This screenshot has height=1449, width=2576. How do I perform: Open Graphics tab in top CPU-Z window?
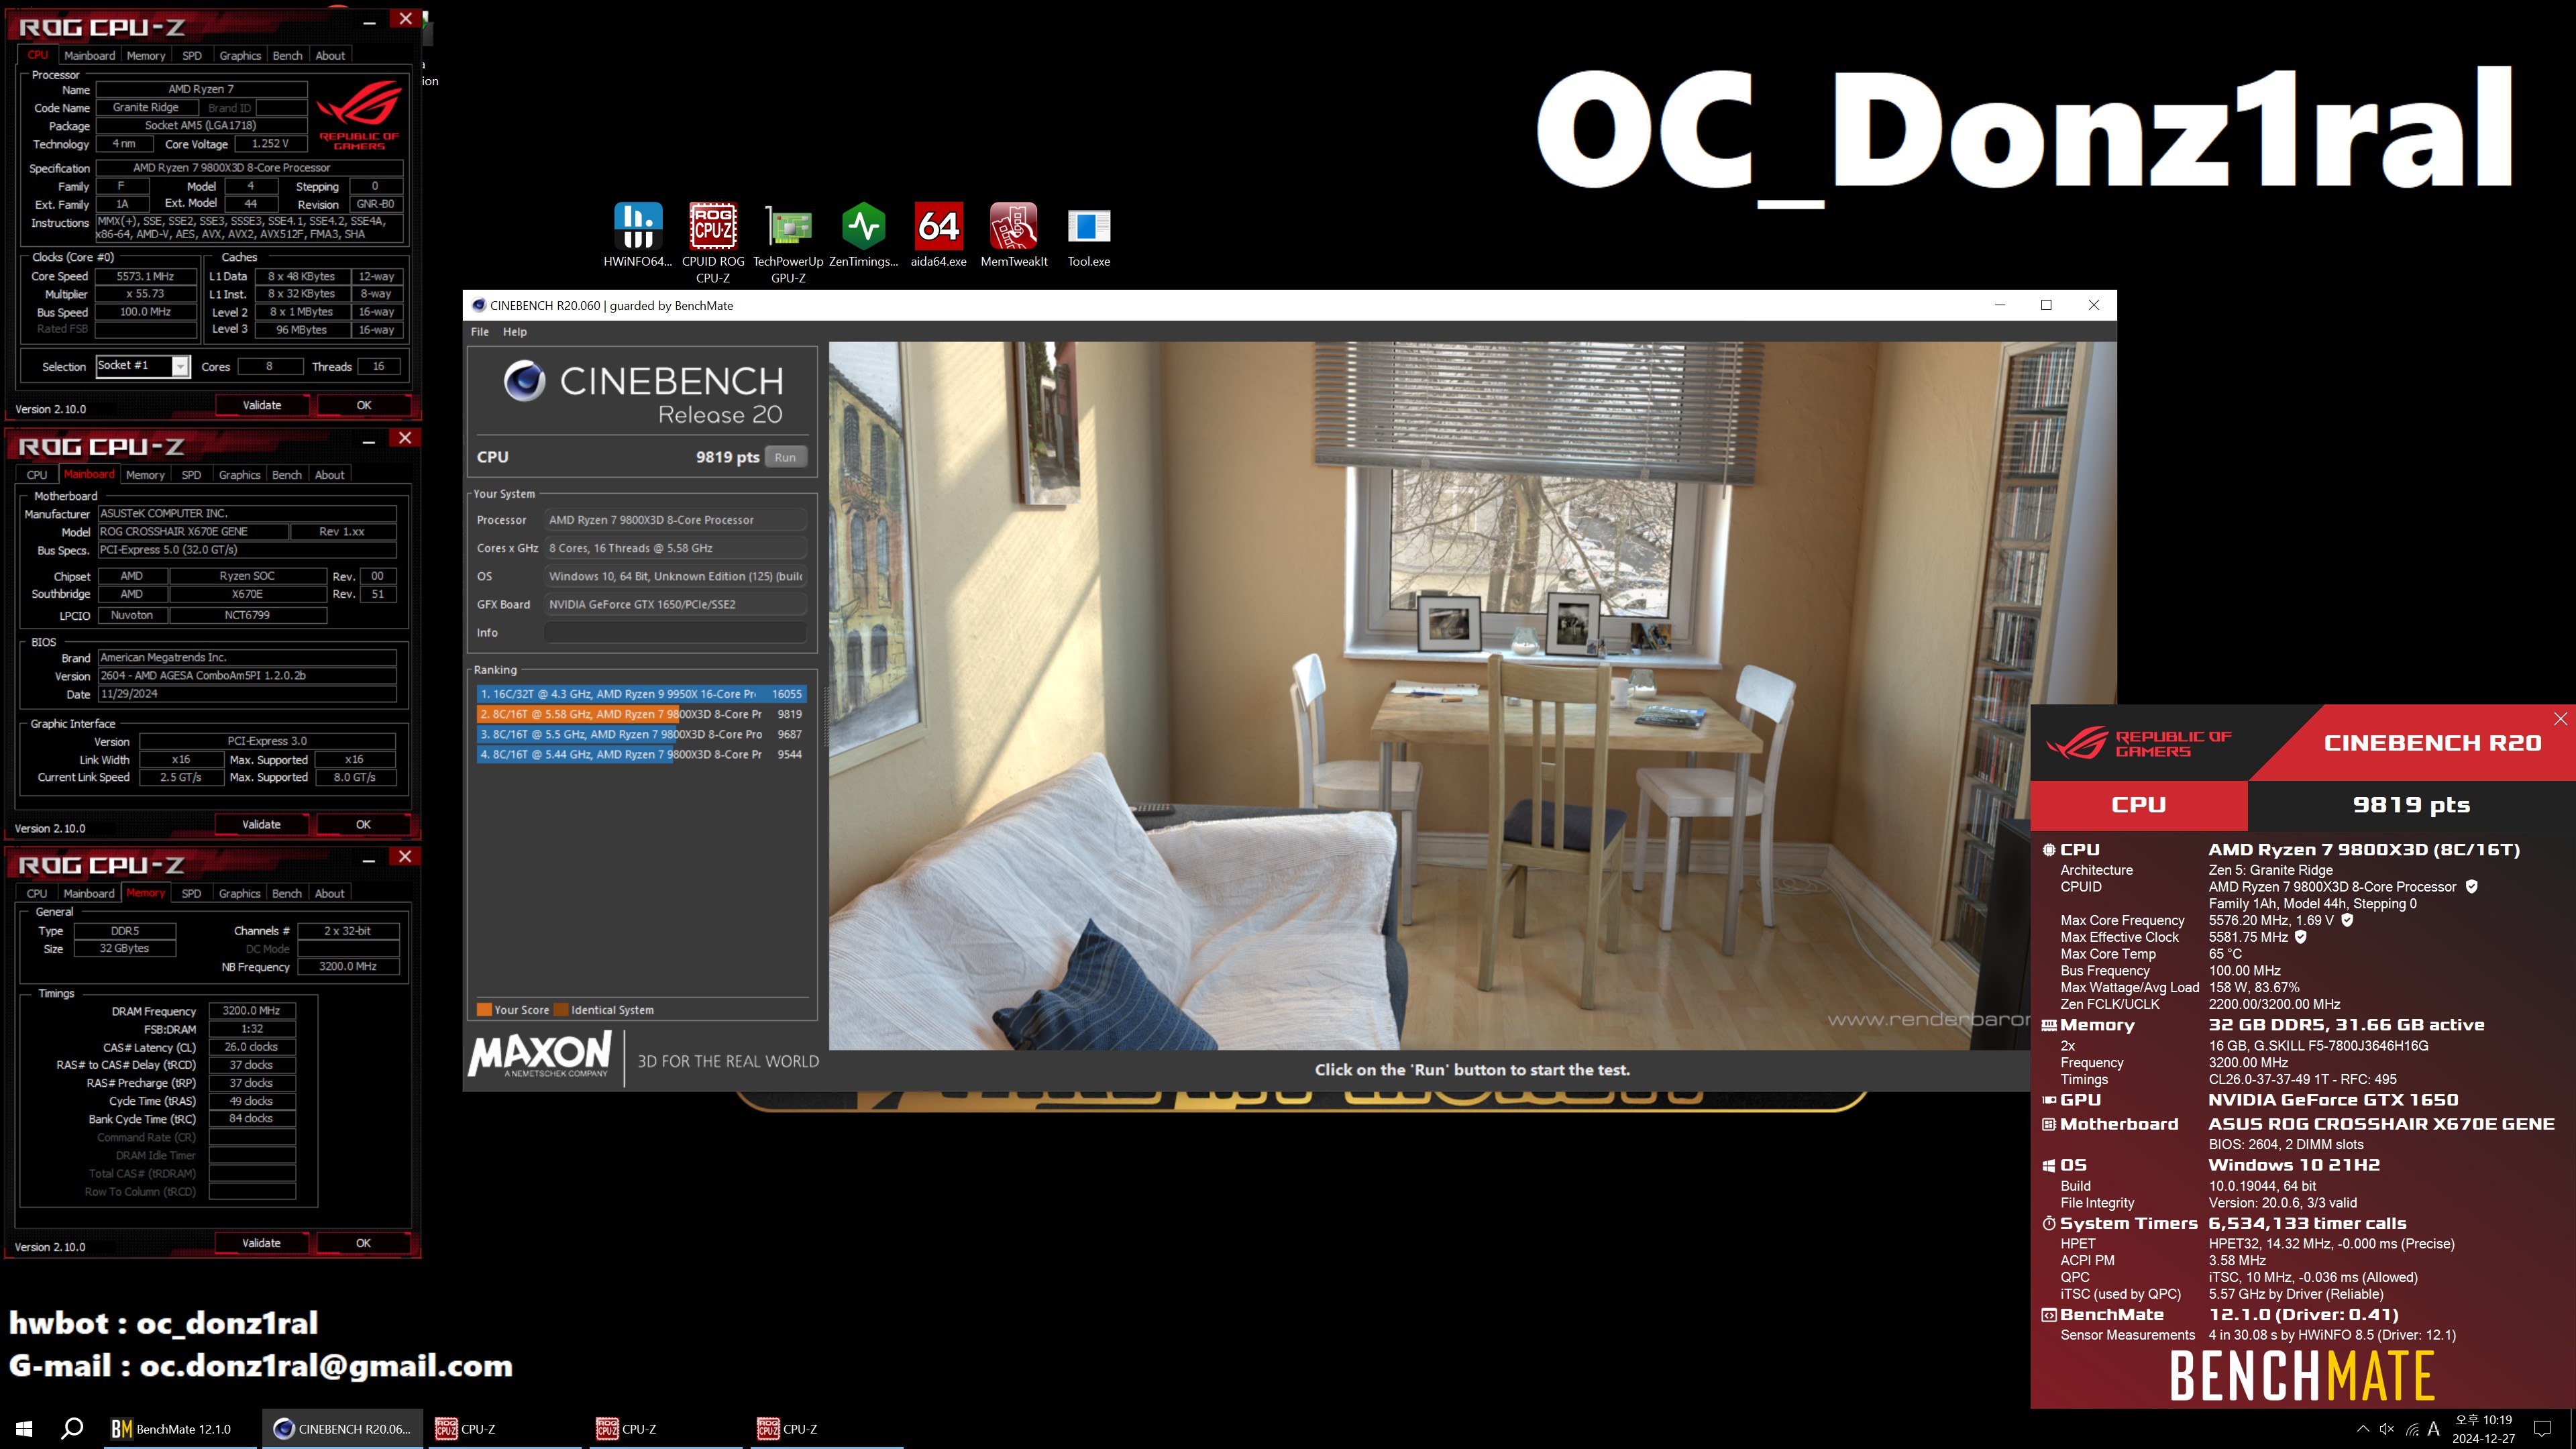click(x=240, y=56)
